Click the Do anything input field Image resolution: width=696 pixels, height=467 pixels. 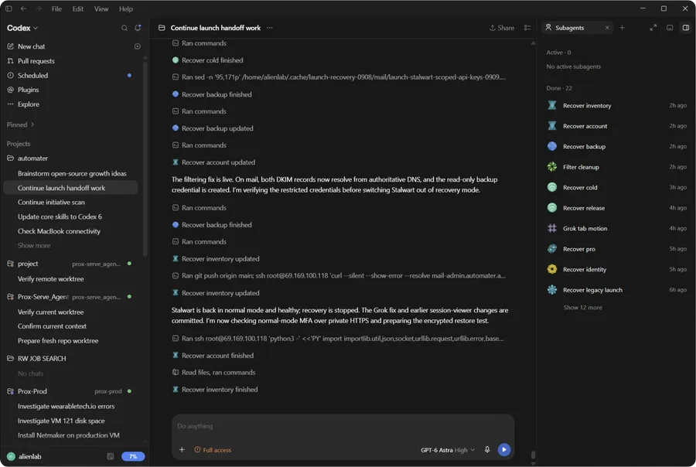click(x=343, y=426)
